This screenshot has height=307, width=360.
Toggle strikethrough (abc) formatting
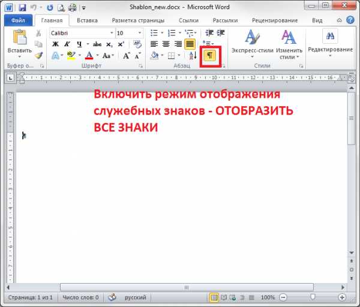tap(97, 44)
